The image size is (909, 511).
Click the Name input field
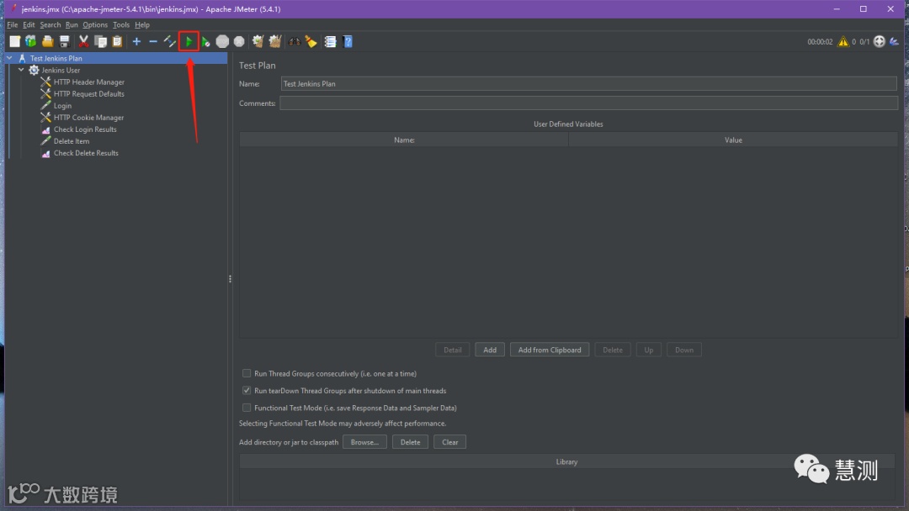tap(589, 84)
